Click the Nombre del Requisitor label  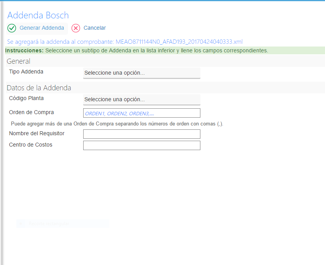(37, 133)
